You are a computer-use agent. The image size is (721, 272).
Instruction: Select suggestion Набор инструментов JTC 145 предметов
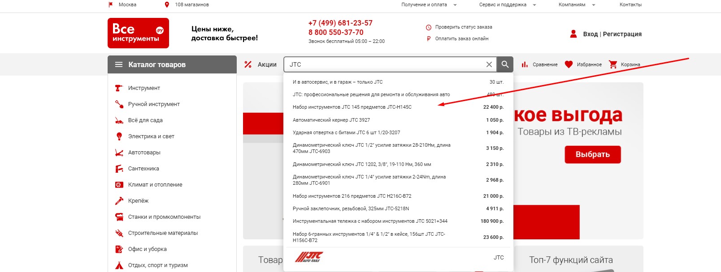click(x=352, y=107)
